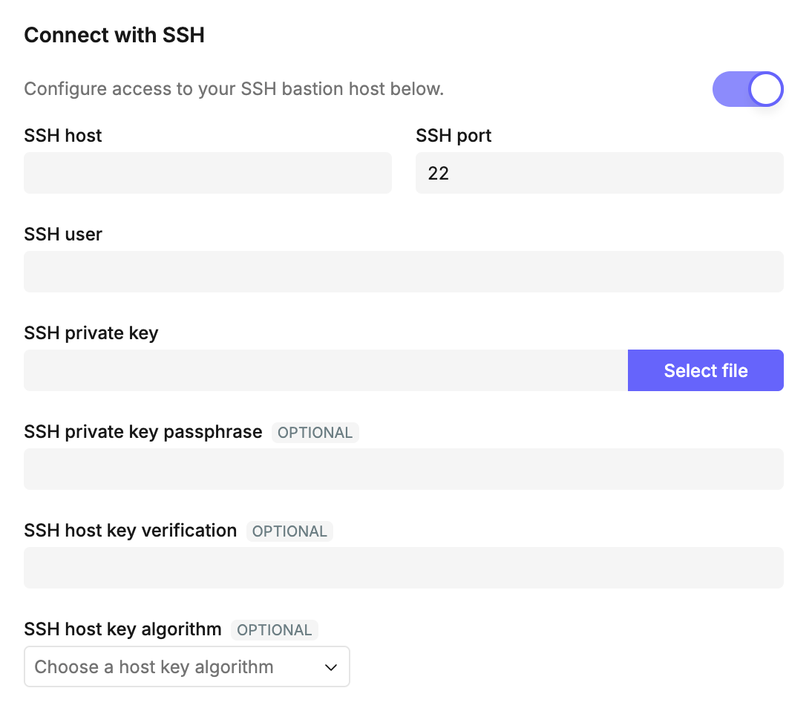Viewport: 812px width, 711px height.
Task: Click the SSH private key file path field
Action: pyautogui.click(x=326, y=370)
